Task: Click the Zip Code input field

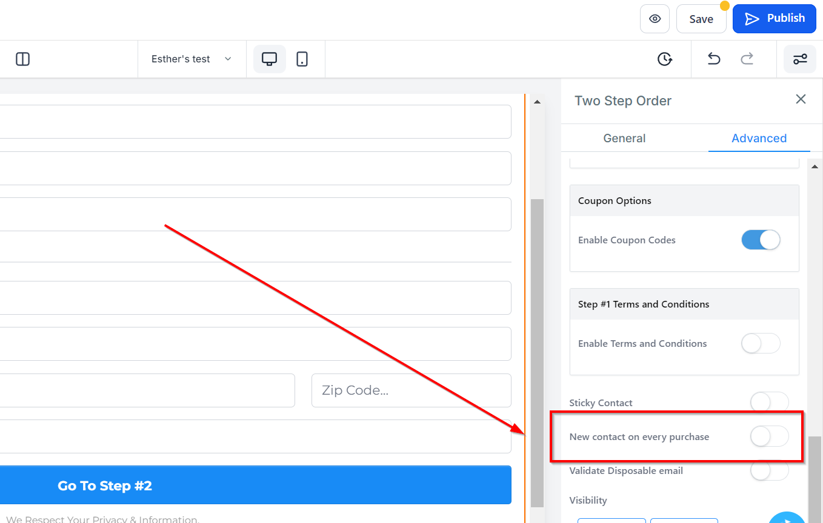Action: 411,390
